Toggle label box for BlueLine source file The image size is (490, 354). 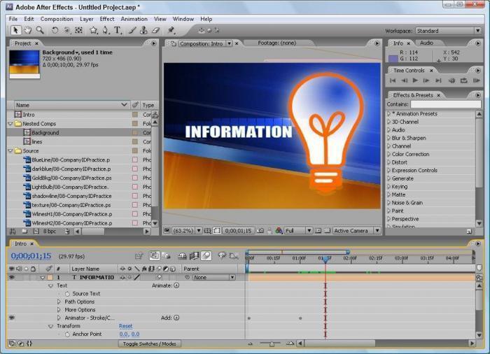(135, 160)
